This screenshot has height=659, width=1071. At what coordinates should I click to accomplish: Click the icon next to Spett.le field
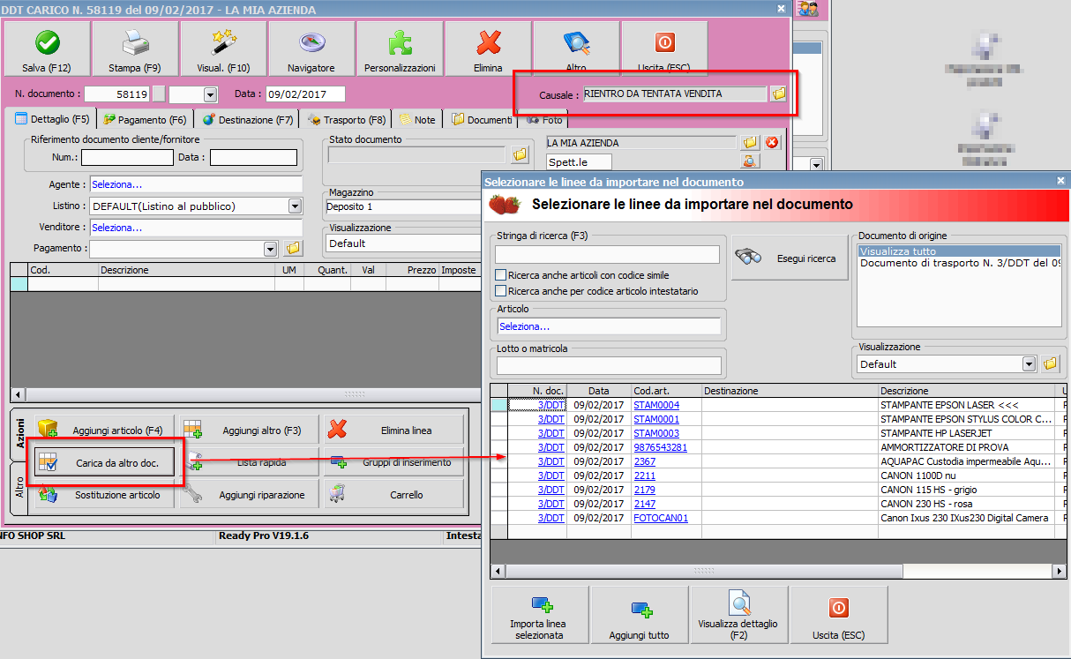(750, 161)
